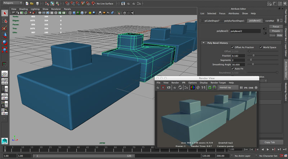Click Play forwards button on timeline
The width and height of the screenshot is (288, 159).
tap(268, 149)
